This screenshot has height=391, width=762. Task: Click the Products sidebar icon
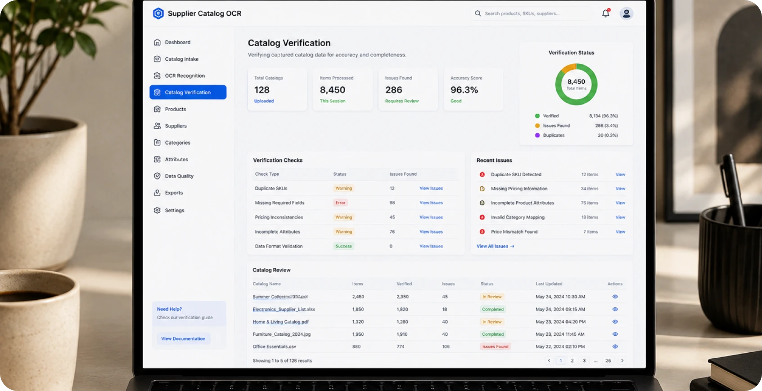click(157, 109)
